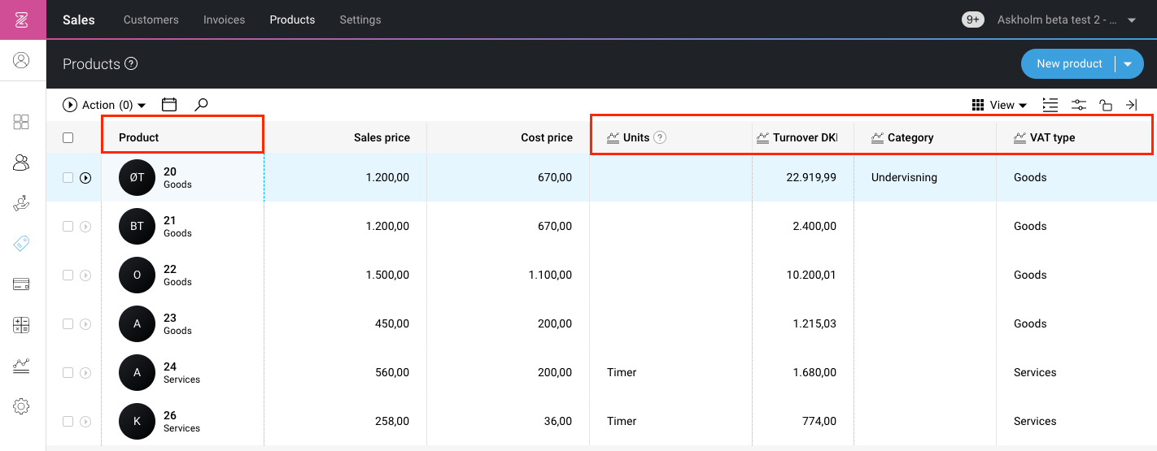Check the checkbox for product 21
This screenshot has height=451, width=1157.
coord(68,227)
